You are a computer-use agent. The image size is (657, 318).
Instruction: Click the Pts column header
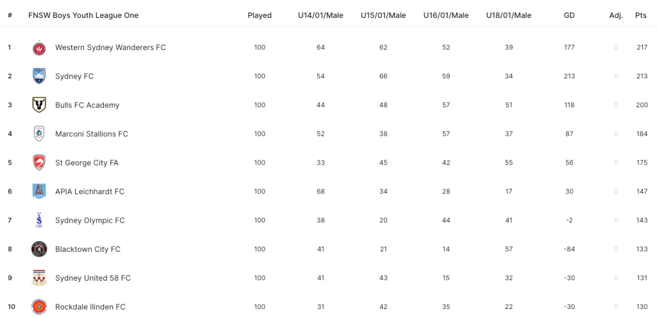click(641, 15)
